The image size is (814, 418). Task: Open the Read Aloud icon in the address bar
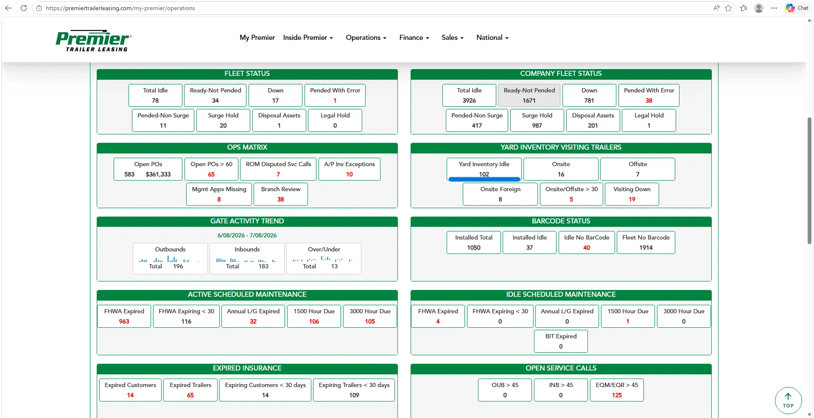pyautogui.click(x=716, y=8)
